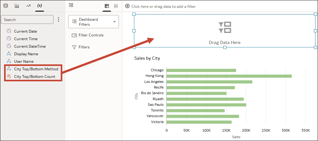Open the Properties sliders icon
Viewport: 318px width, 141px height.
click(116, 6)
